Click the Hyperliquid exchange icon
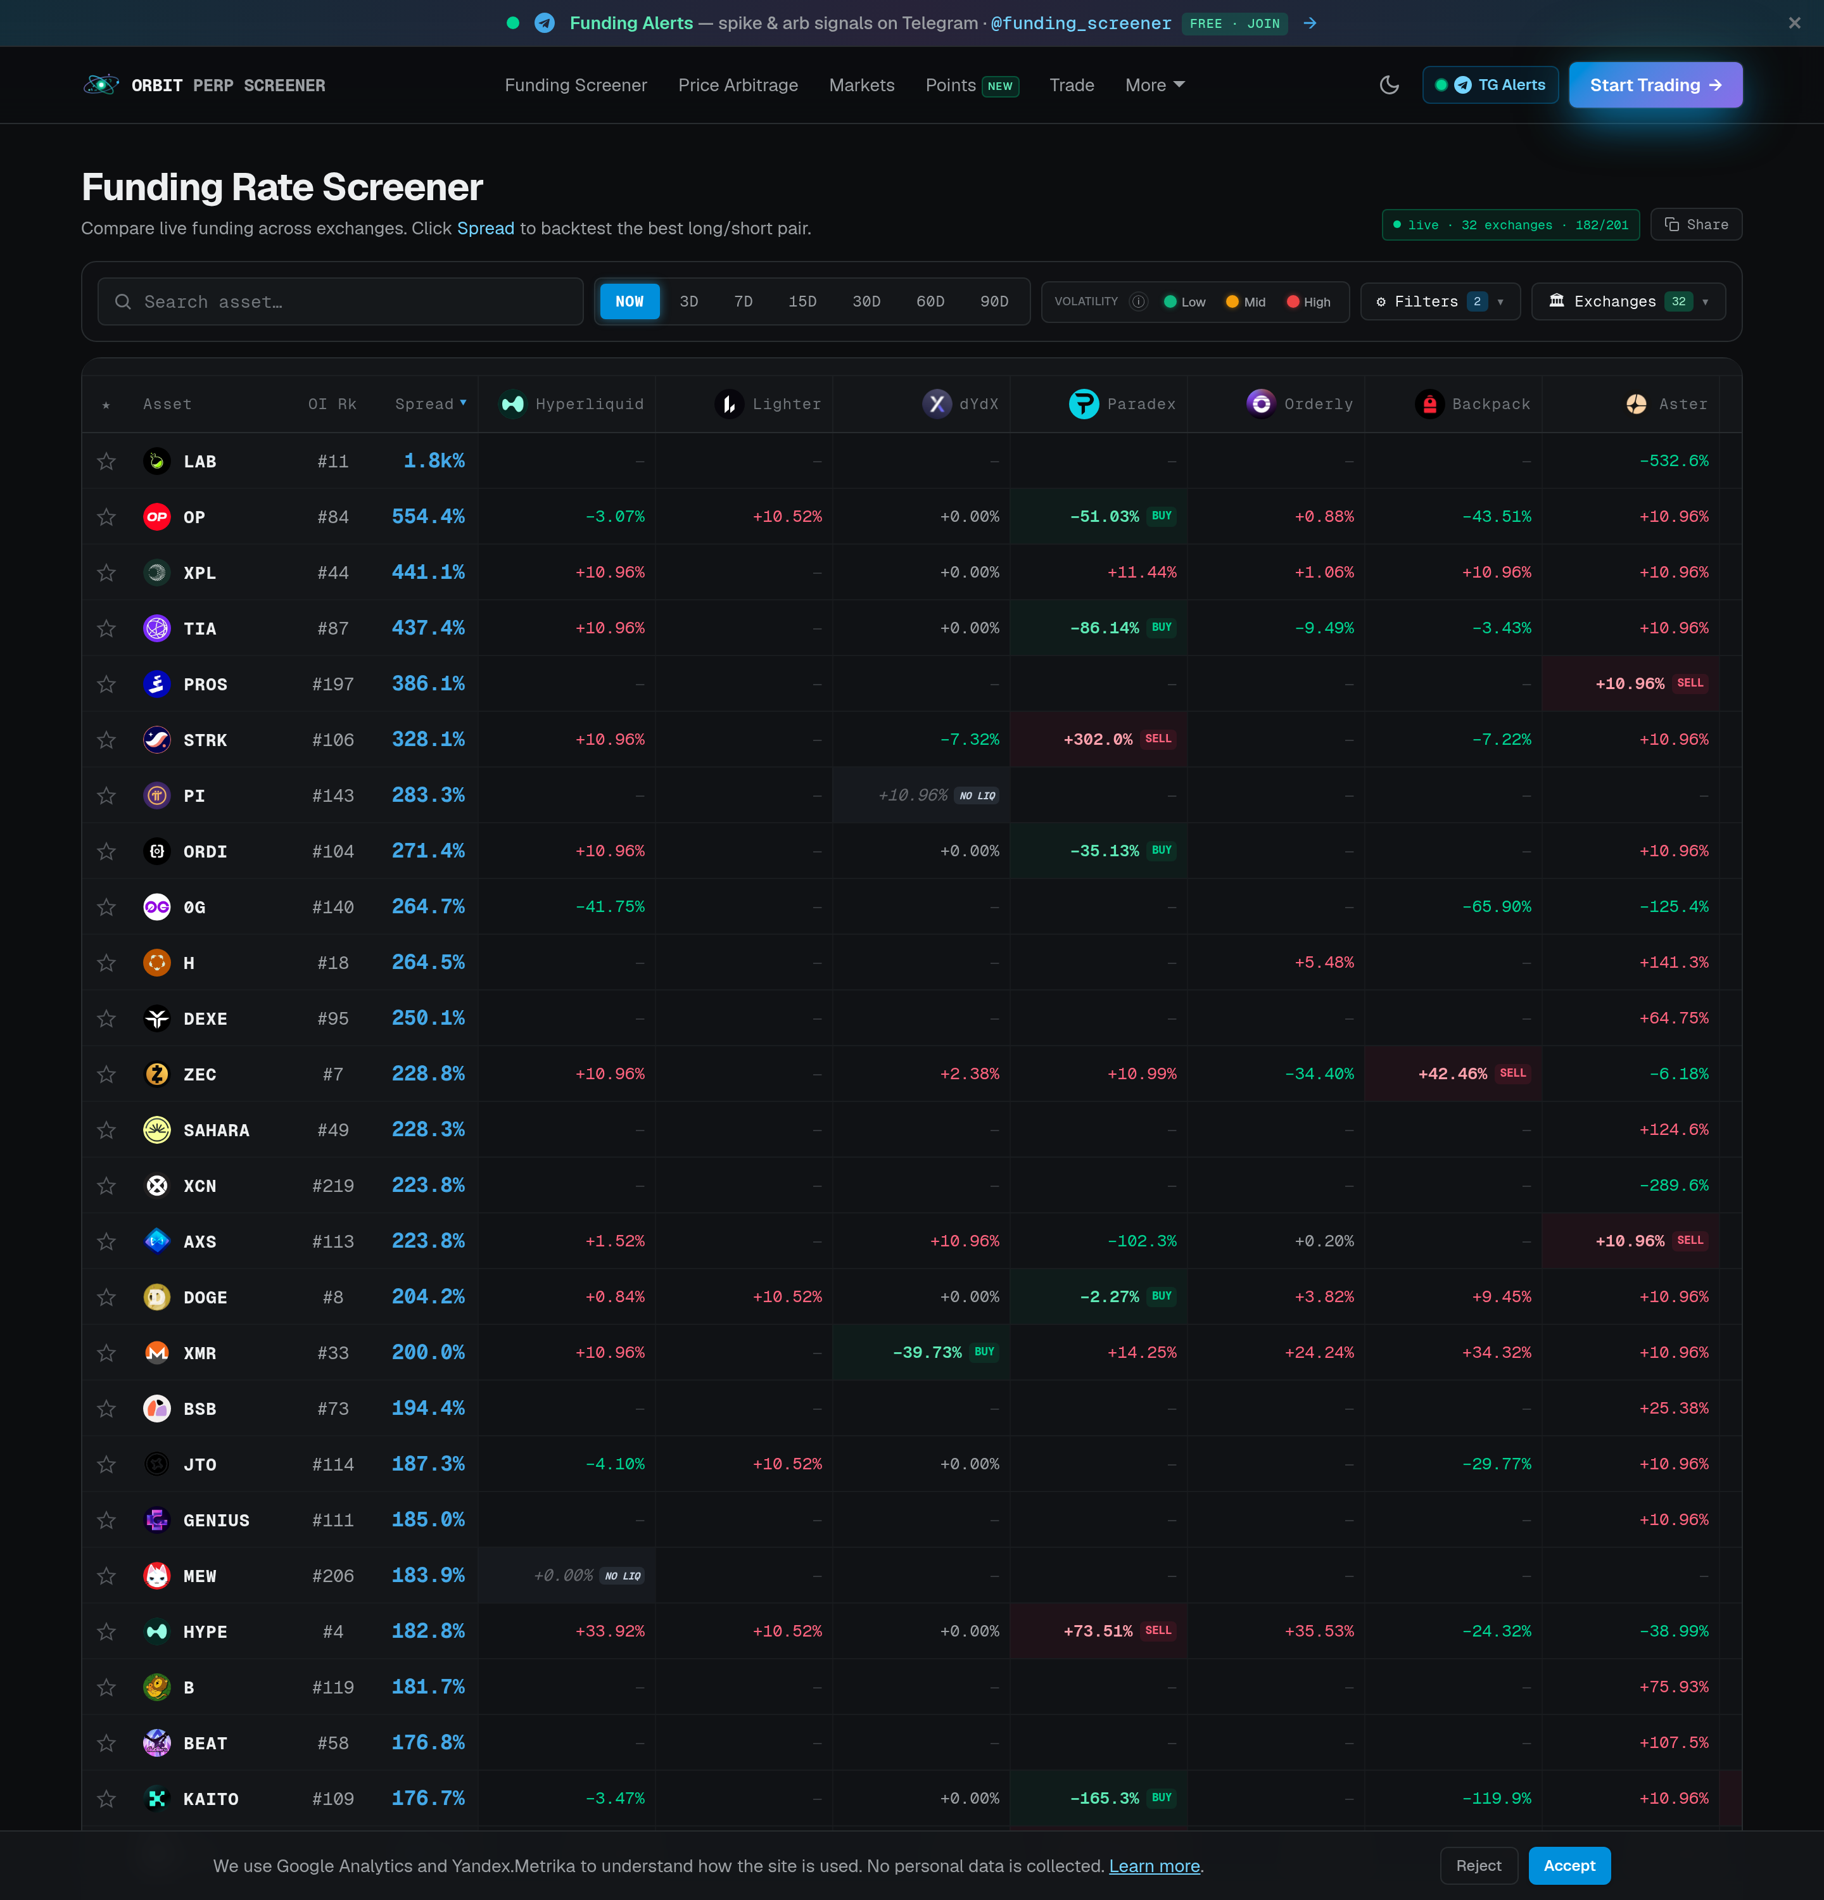The image size is (1824, 1900). pyautogui.click(x=513, y=404)
